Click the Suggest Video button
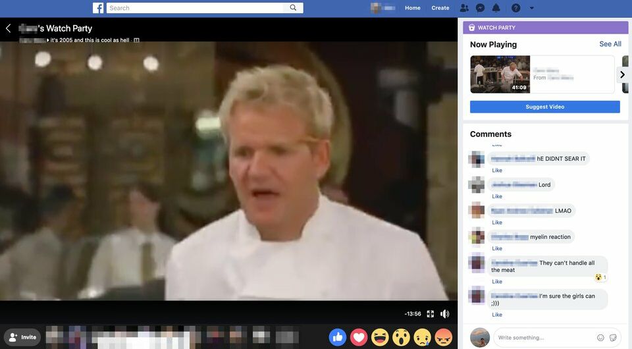The height and width of the screenshot is (349, 632). coord(545,107)
